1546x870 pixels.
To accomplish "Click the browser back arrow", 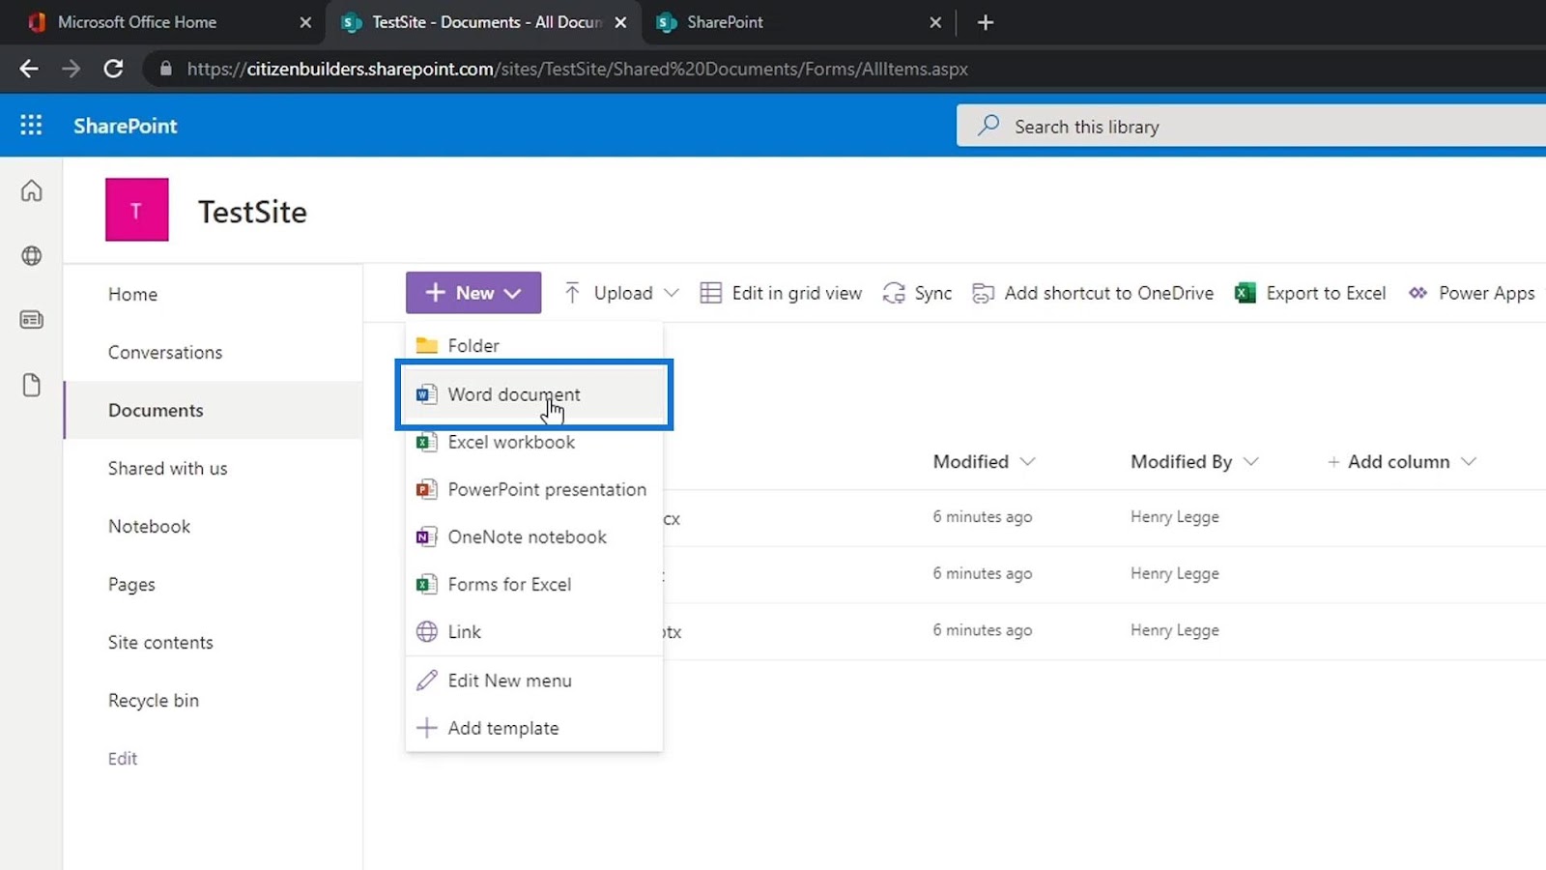I will (29, 69).
